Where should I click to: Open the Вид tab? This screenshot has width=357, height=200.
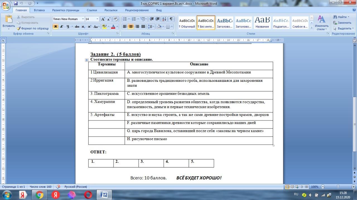[159, 10]
